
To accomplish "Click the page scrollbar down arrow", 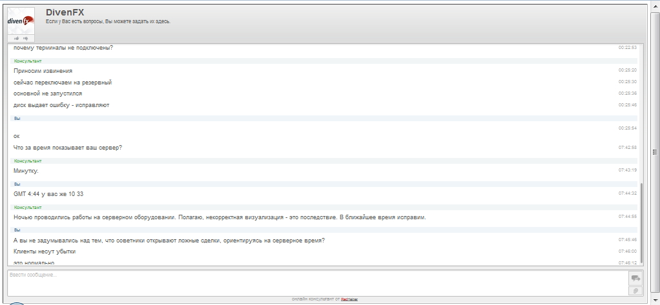I will (x=655, y=300).
